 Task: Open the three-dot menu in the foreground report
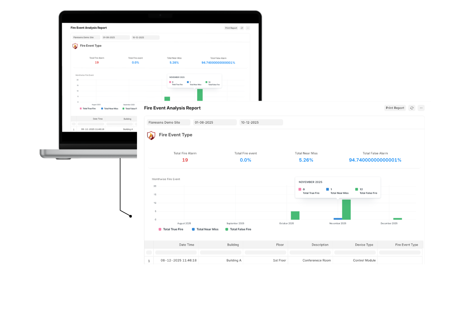click(x=421, y=108)
